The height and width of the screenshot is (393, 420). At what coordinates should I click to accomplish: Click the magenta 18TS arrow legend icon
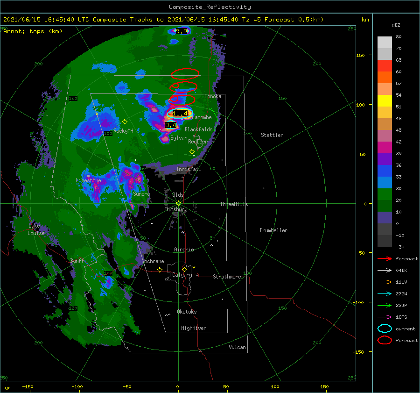tap(385, 317)
